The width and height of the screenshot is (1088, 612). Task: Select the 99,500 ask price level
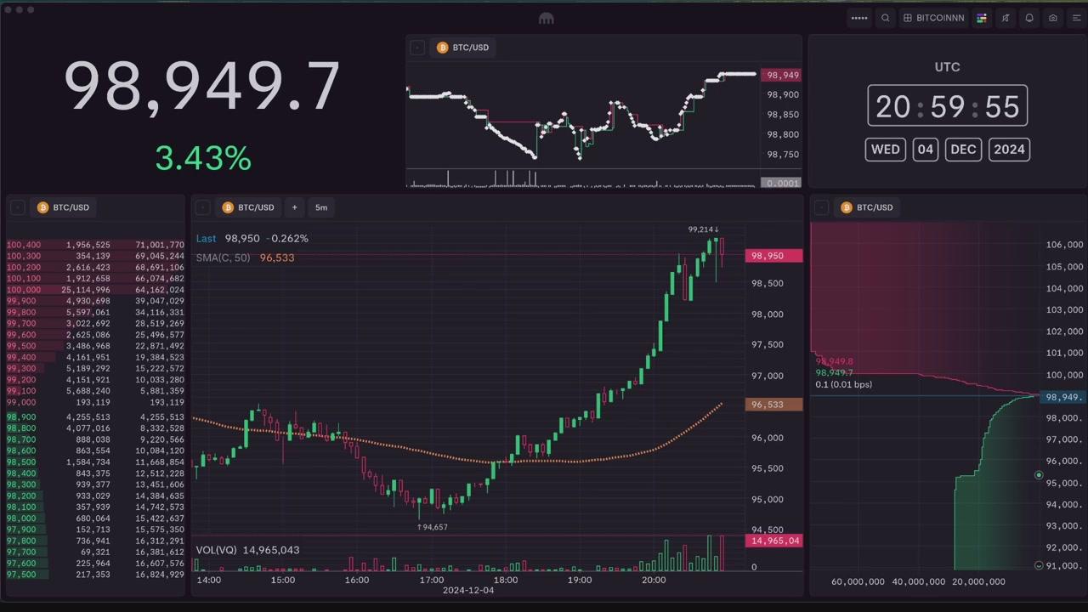[21, 346]
